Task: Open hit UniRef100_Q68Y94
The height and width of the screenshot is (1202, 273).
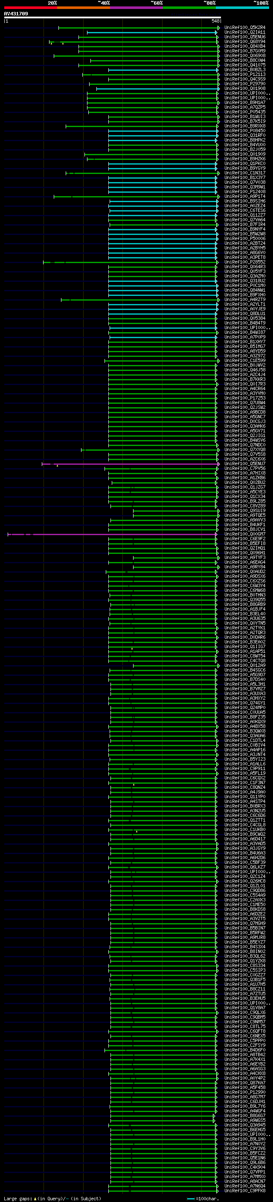Action: tap(244, 41)
